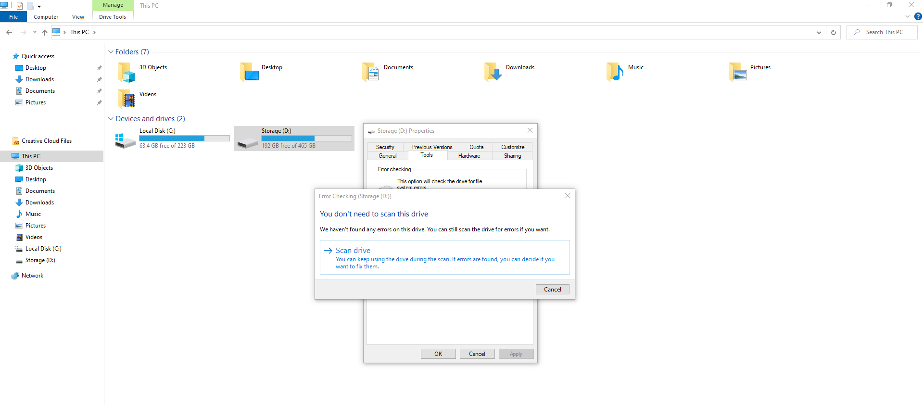This screenshot has height=405, width=923.
Task: Click This PC in the address bar
Action: (x=79, y=32)
